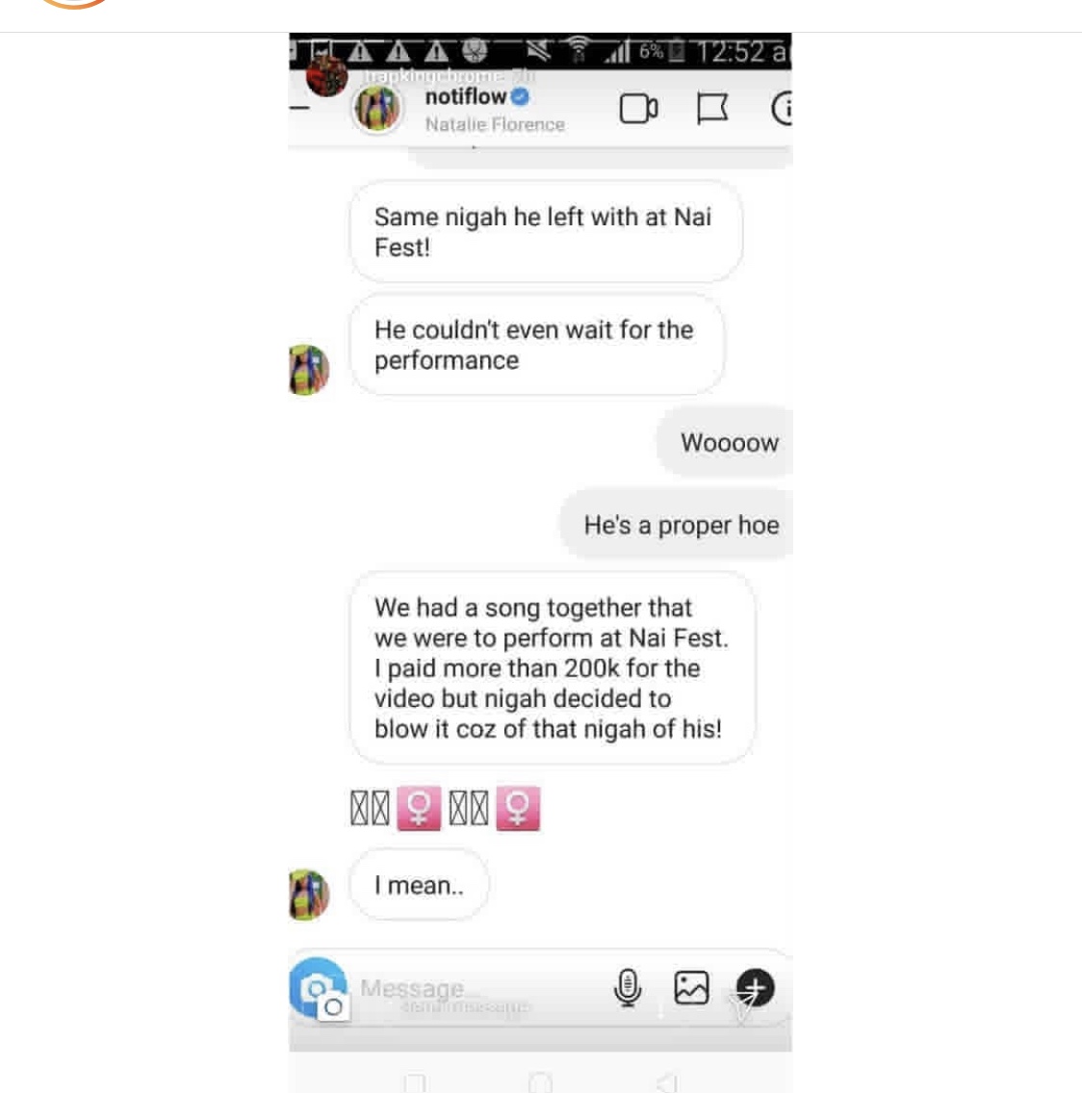1082x1093 pixels.
Task: Start a video call with notiflow
Action: (638, 109)
